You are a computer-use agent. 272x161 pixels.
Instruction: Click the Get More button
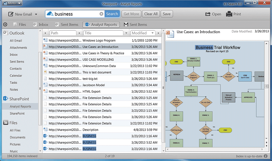click(x=131, y=14)
